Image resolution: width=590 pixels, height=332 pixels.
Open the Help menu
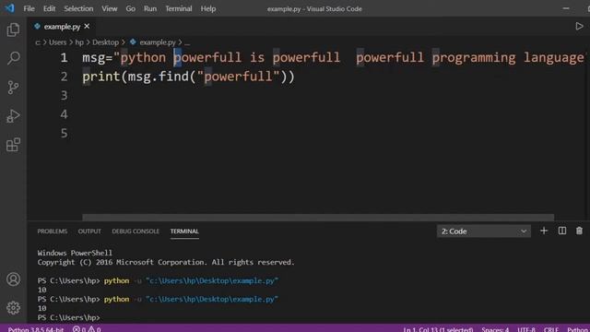pyautogui.click(x=207, y=8)
